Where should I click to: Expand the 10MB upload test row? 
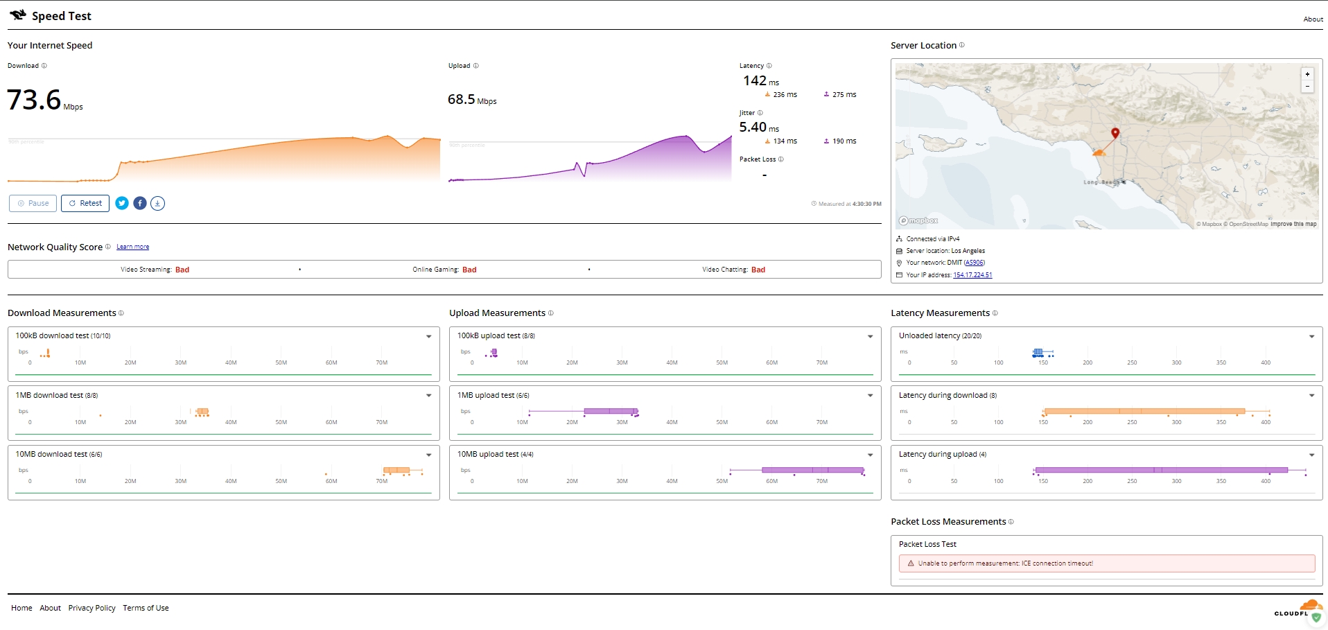pyautogui.click(x=870, y=455)
